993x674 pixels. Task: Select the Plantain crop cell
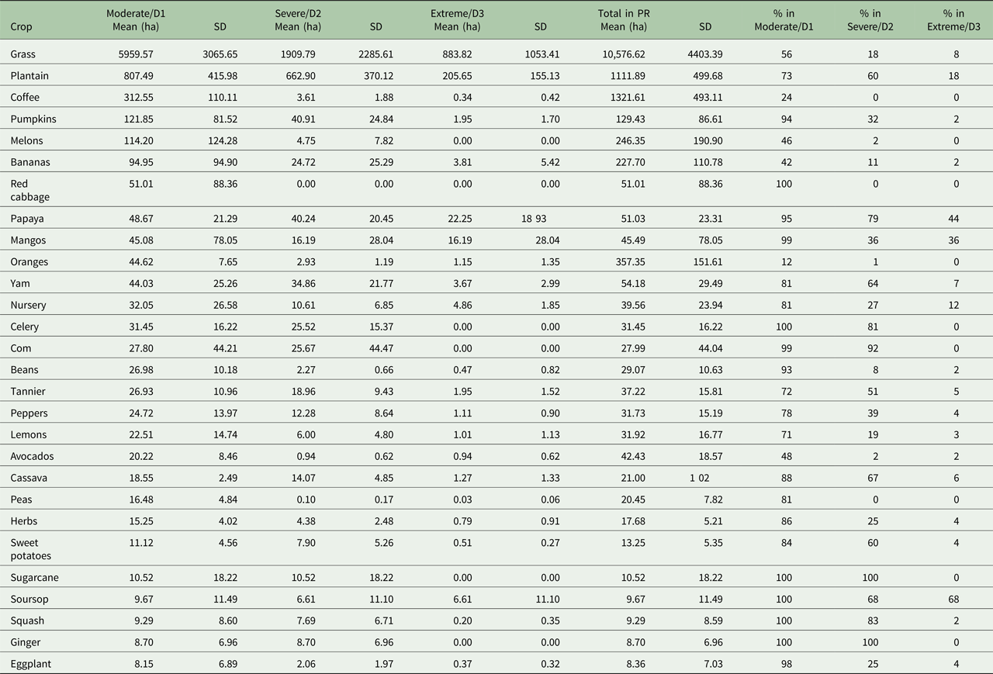[28, 76]
